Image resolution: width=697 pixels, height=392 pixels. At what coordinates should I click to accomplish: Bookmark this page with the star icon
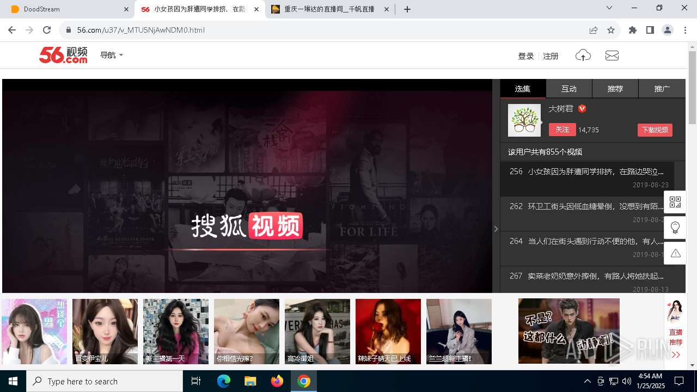coord(611,30)
